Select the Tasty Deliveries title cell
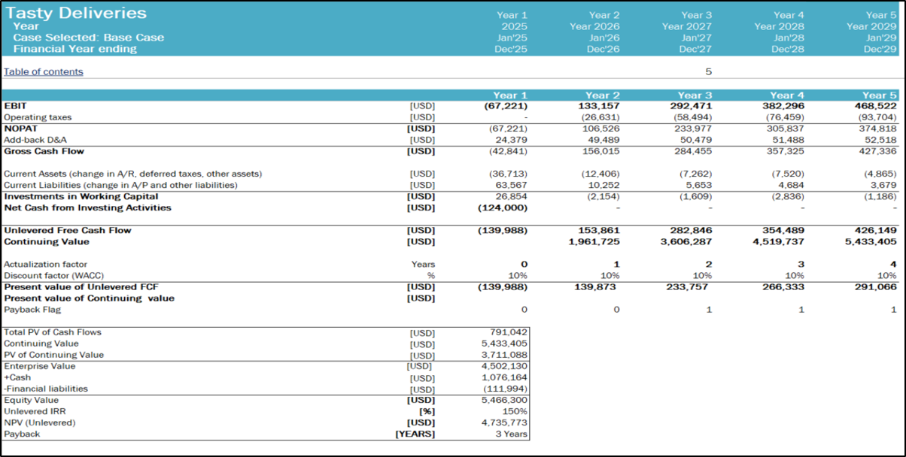Screen dimensions: 906x457 tap(77, 14)
